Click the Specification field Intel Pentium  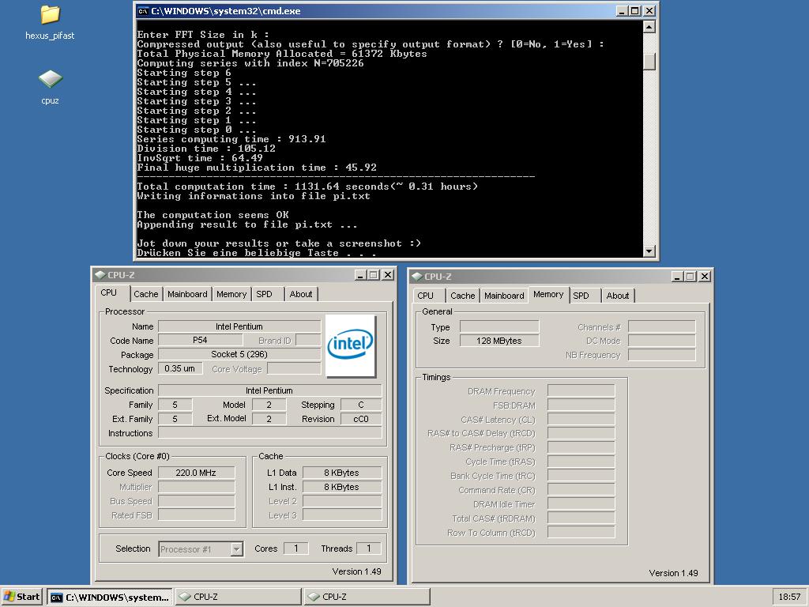270,390
